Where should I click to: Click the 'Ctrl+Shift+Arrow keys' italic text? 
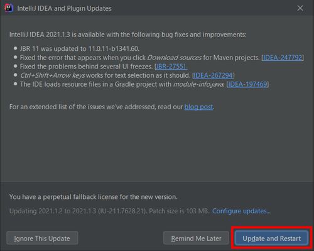tap(53, 75)
